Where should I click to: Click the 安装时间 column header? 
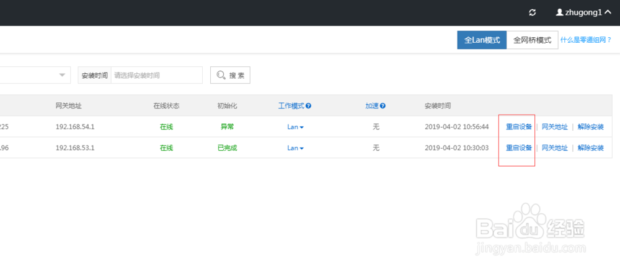click(x=438, y=106)
